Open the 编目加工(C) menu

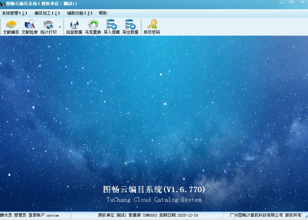47,13
